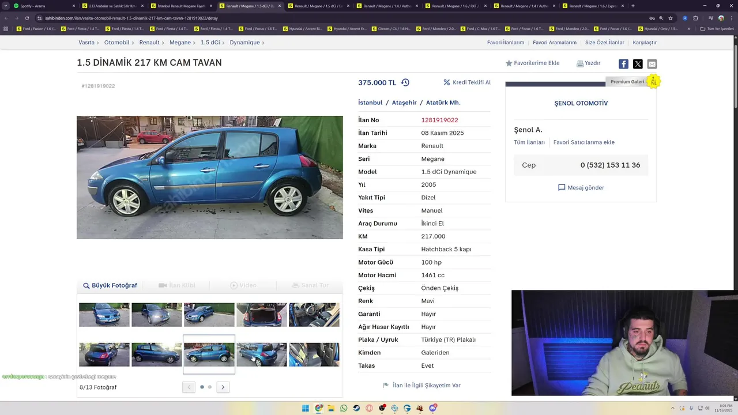Image resolution: width=738 pixels, height=415 pixels.
Task: Click the main blue Megane photo
Action: pos(210,178)
